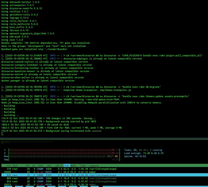The width and height of the screenshot is (208, 187).
Task: Select the highlighted CPU% column header
Action: [67, 166]
